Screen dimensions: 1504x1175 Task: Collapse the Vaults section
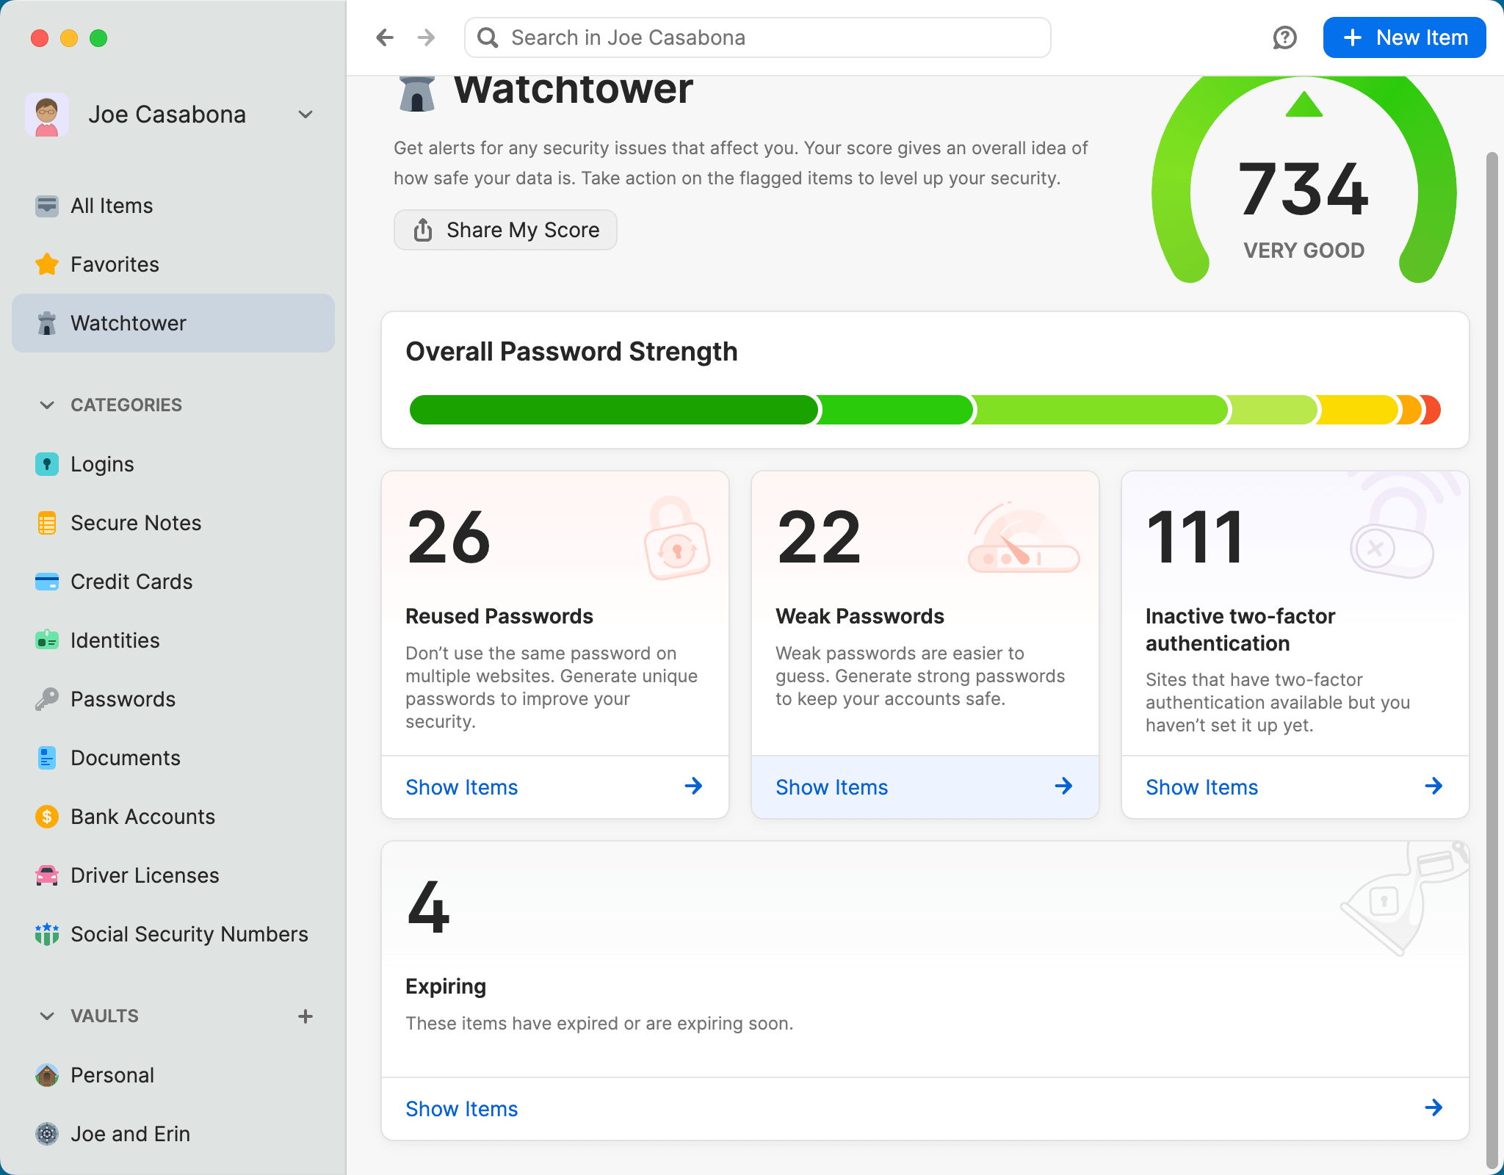[x=47, y=1016]
